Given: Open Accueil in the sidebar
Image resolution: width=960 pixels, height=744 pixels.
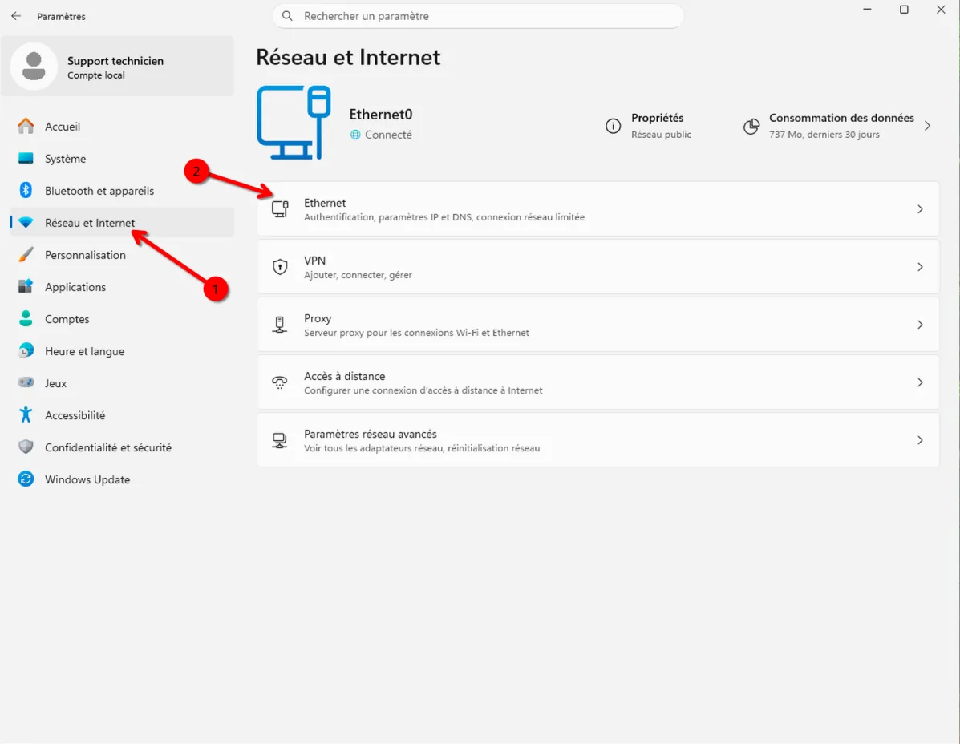Looking at the screenshot, I should point(122,126).
